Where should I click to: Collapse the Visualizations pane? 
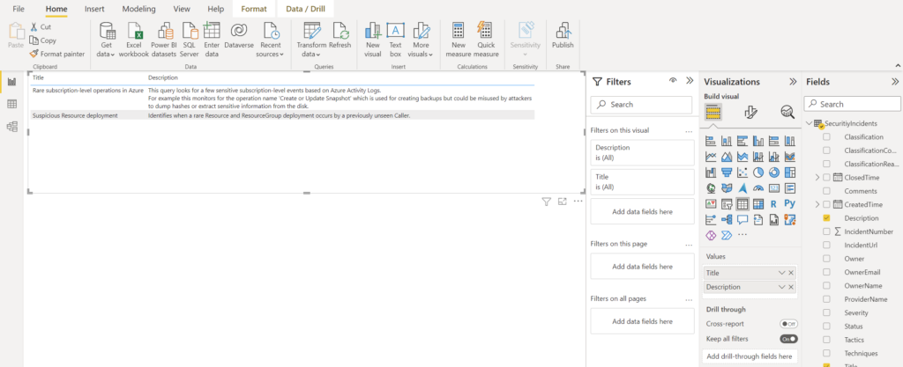[793, 82]
